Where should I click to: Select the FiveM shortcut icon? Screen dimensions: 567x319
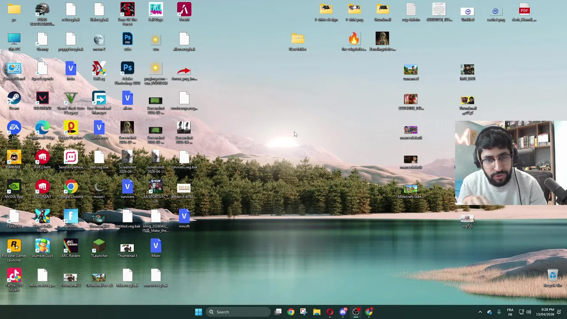[x=184, y=12]
